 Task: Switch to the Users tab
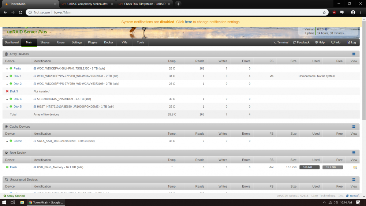click(x=61, y=42)
